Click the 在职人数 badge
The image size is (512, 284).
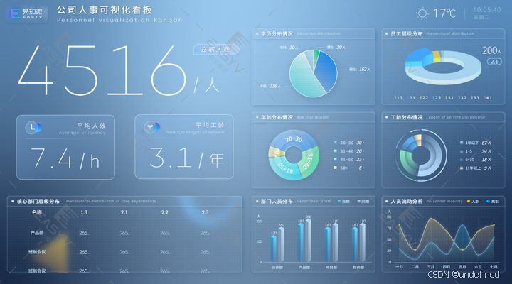click(x=216, y=50)
